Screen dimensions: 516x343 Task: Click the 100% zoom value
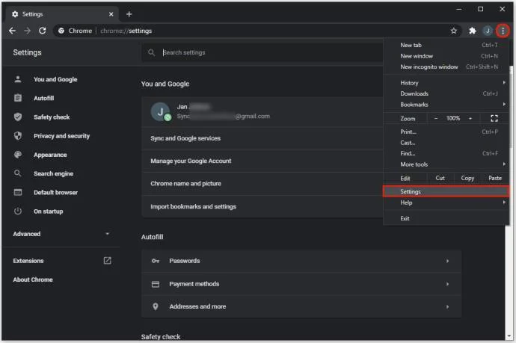[x=453, y=118]
